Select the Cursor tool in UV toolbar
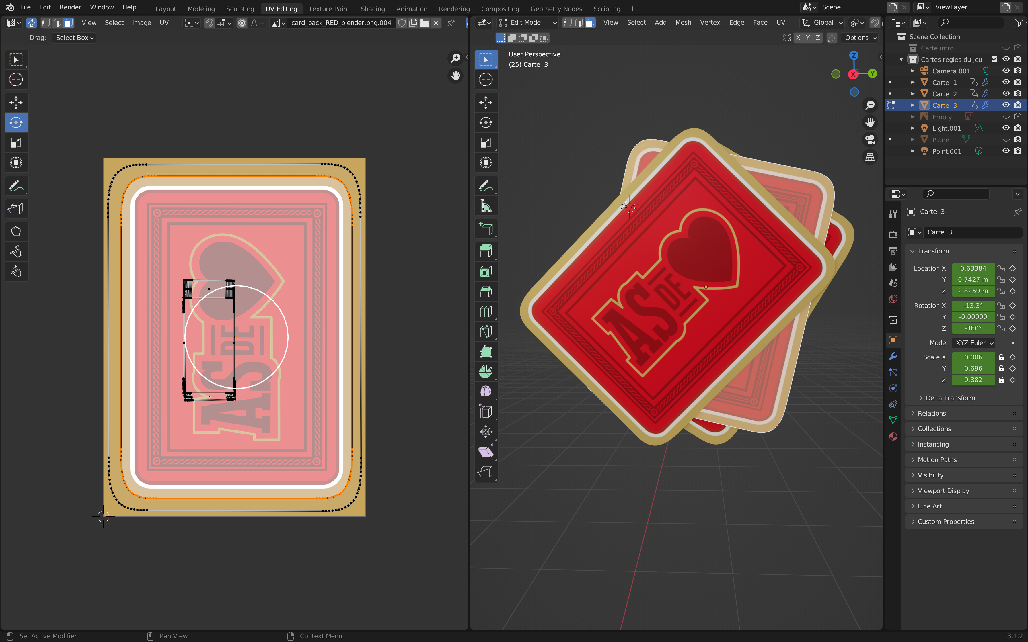The width and height of the screenshot is (1028, 642). pos(16,79)
